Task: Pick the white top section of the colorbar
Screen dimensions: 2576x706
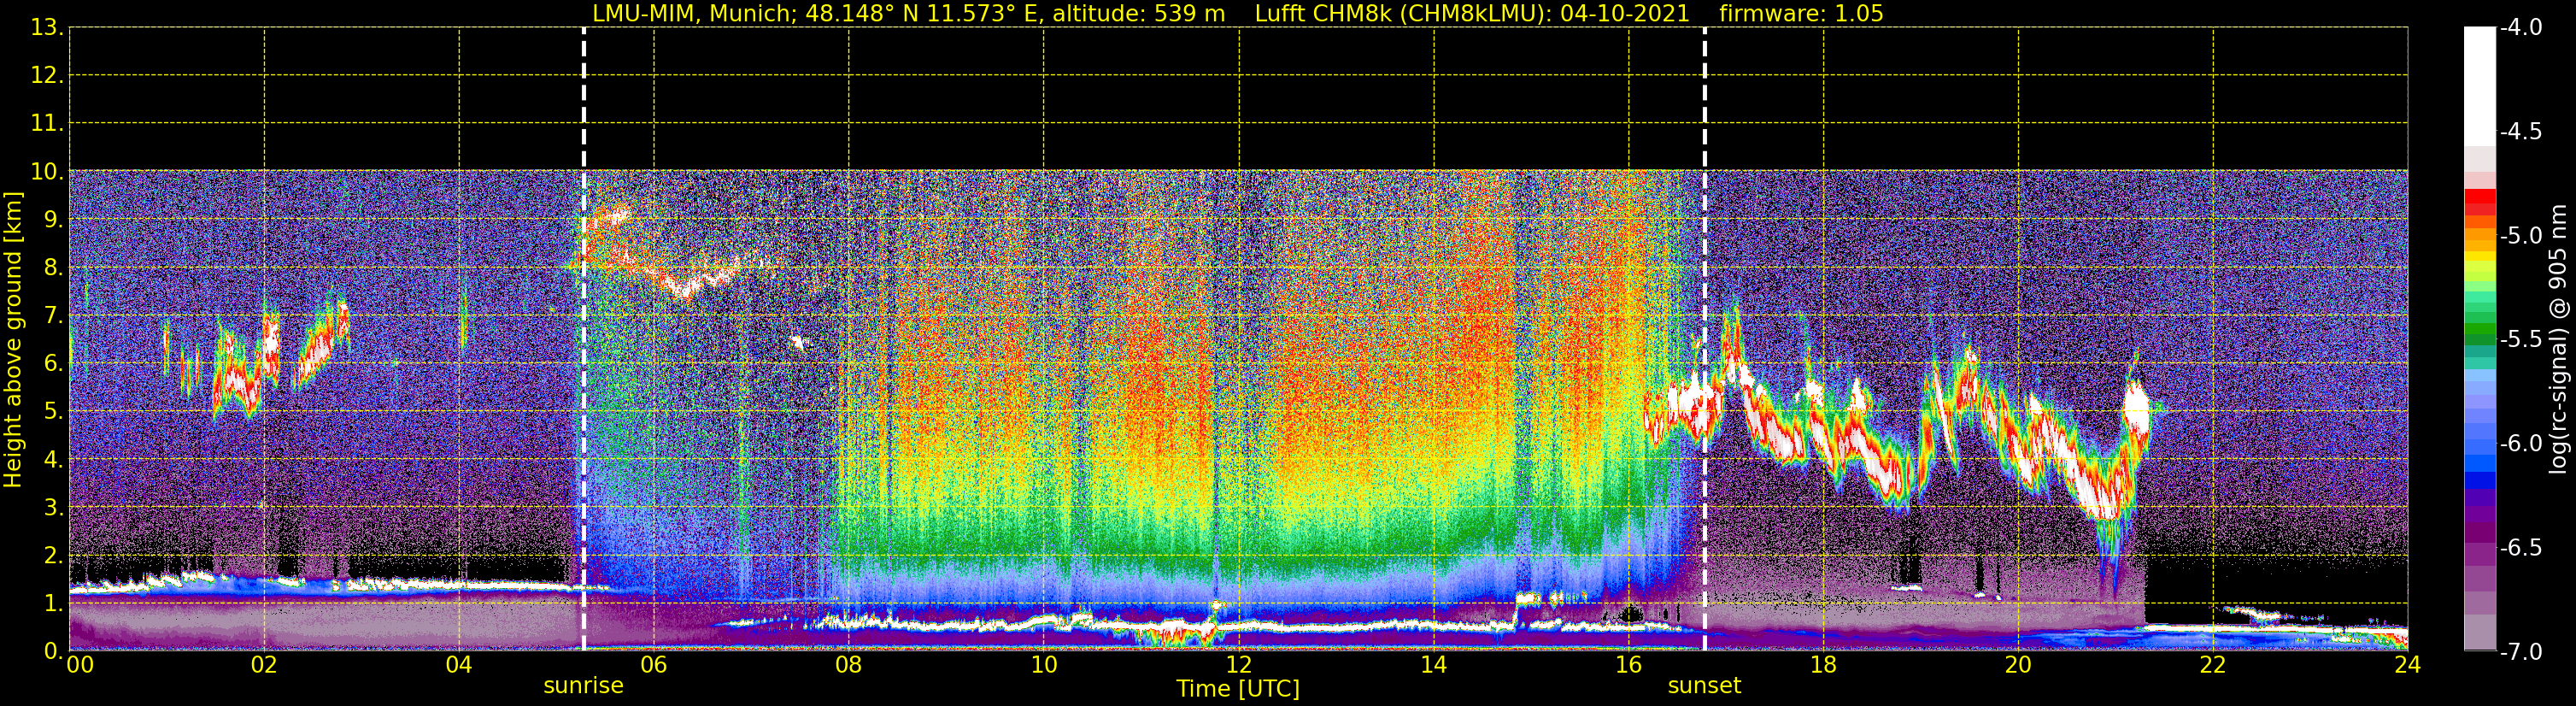Action: click(x=2480, y=87)
